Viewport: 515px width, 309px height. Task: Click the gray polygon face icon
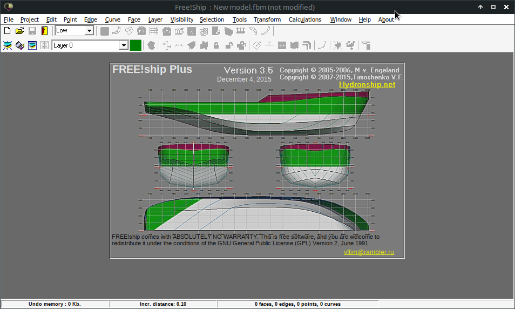tap(151, 45)
